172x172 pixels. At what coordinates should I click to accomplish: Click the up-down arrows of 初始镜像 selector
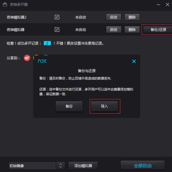pyautogui.click(x=61, y=166)
